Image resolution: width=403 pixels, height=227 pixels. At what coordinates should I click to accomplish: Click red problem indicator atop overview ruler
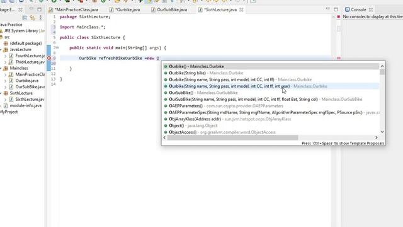coord(339,17)
